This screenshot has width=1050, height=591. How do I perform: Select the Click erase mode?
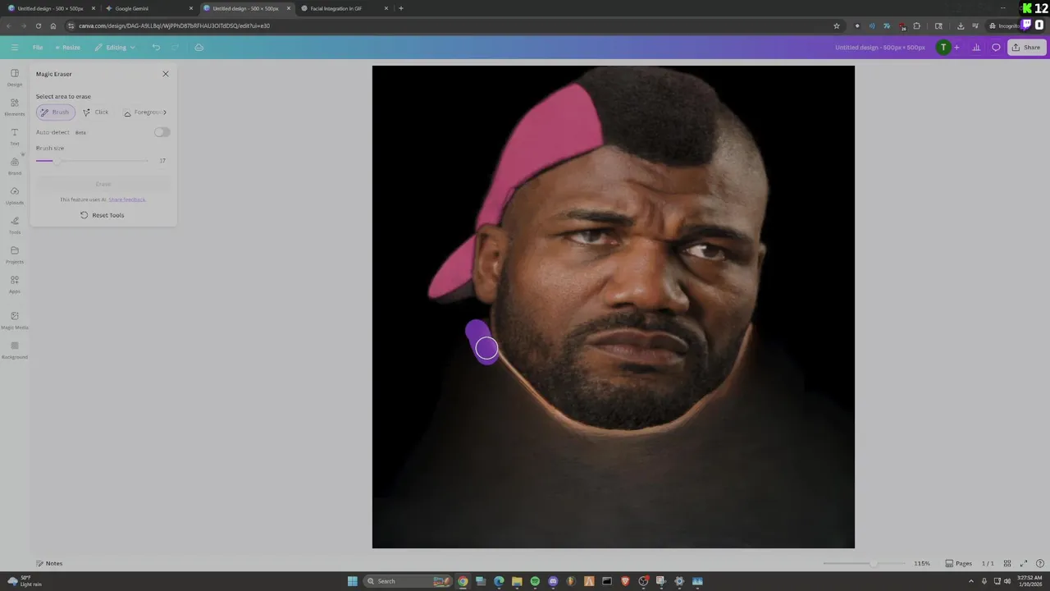(x=96, y=112)
